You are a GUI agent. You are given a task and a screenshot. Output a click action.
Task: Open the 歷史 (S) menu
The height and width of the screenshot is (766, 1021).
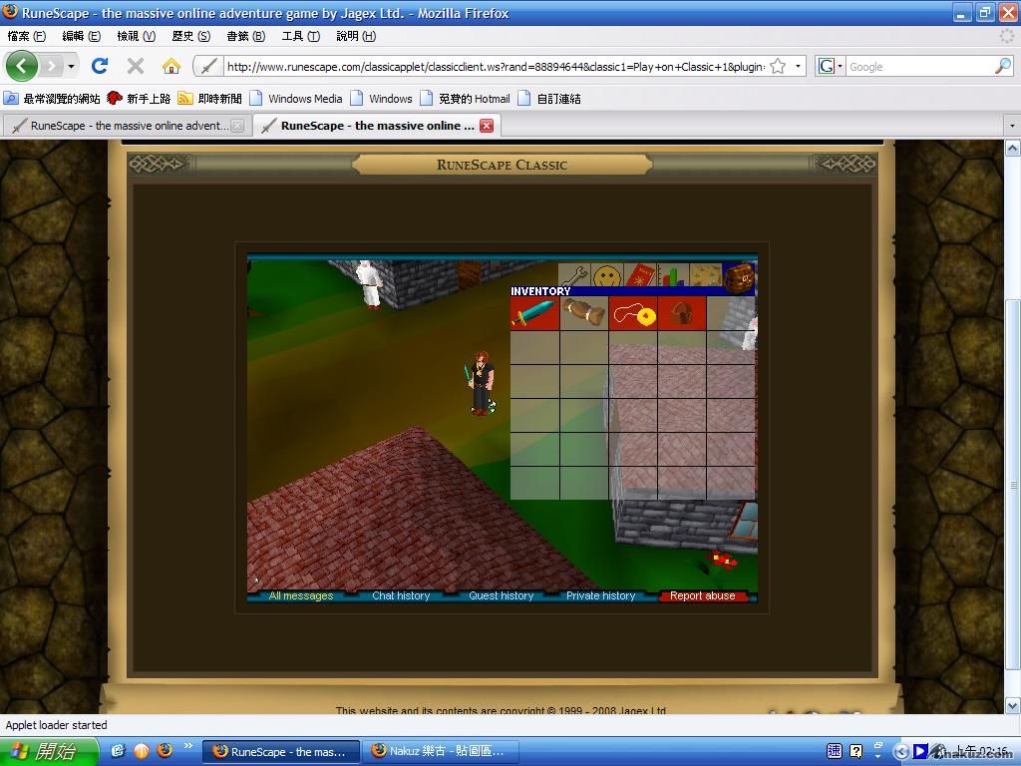(190, 36)
